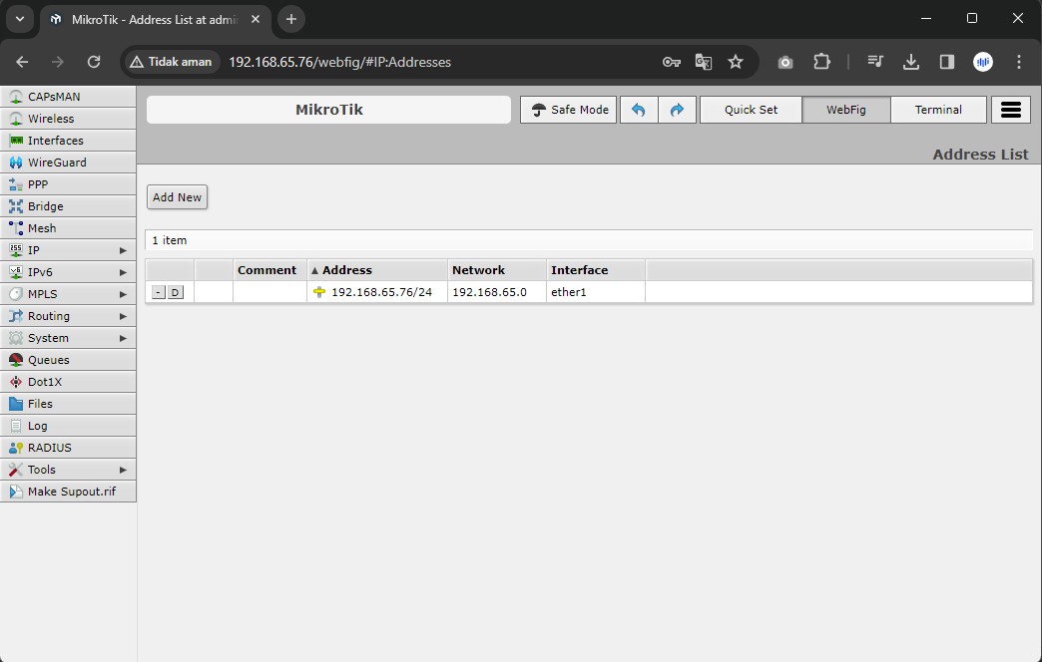Click the redo arrow icon

tap(677, 110)
